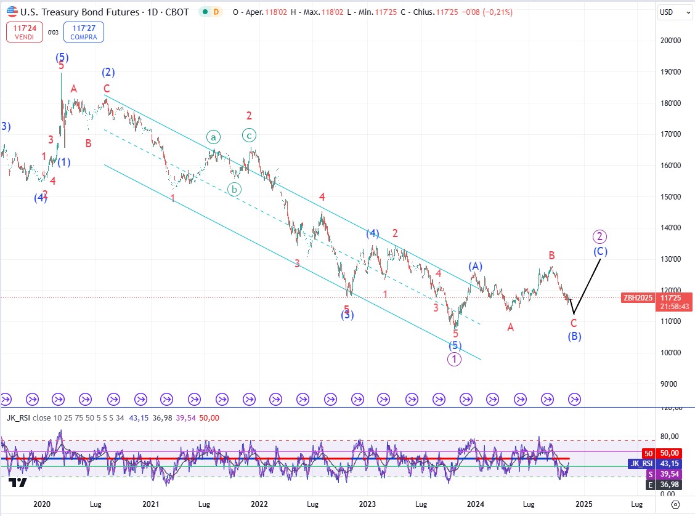Select the blue (1) label near 160'00

(x=64, y=162)
